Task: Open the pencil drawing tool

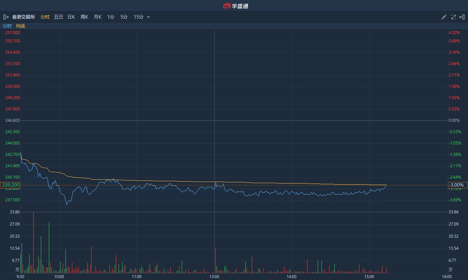Action: pos(444,17)
